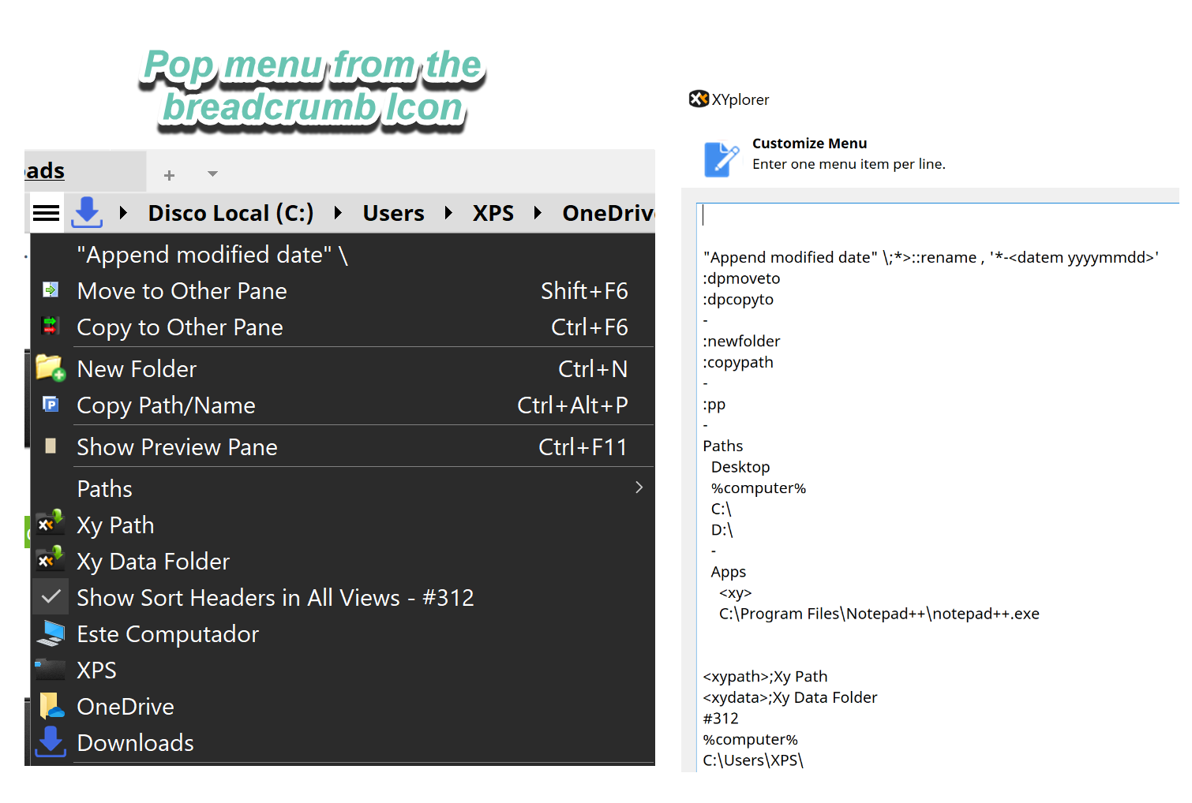Click the Este Computador computer icon

pyautogui.click(x=50, y=633)
